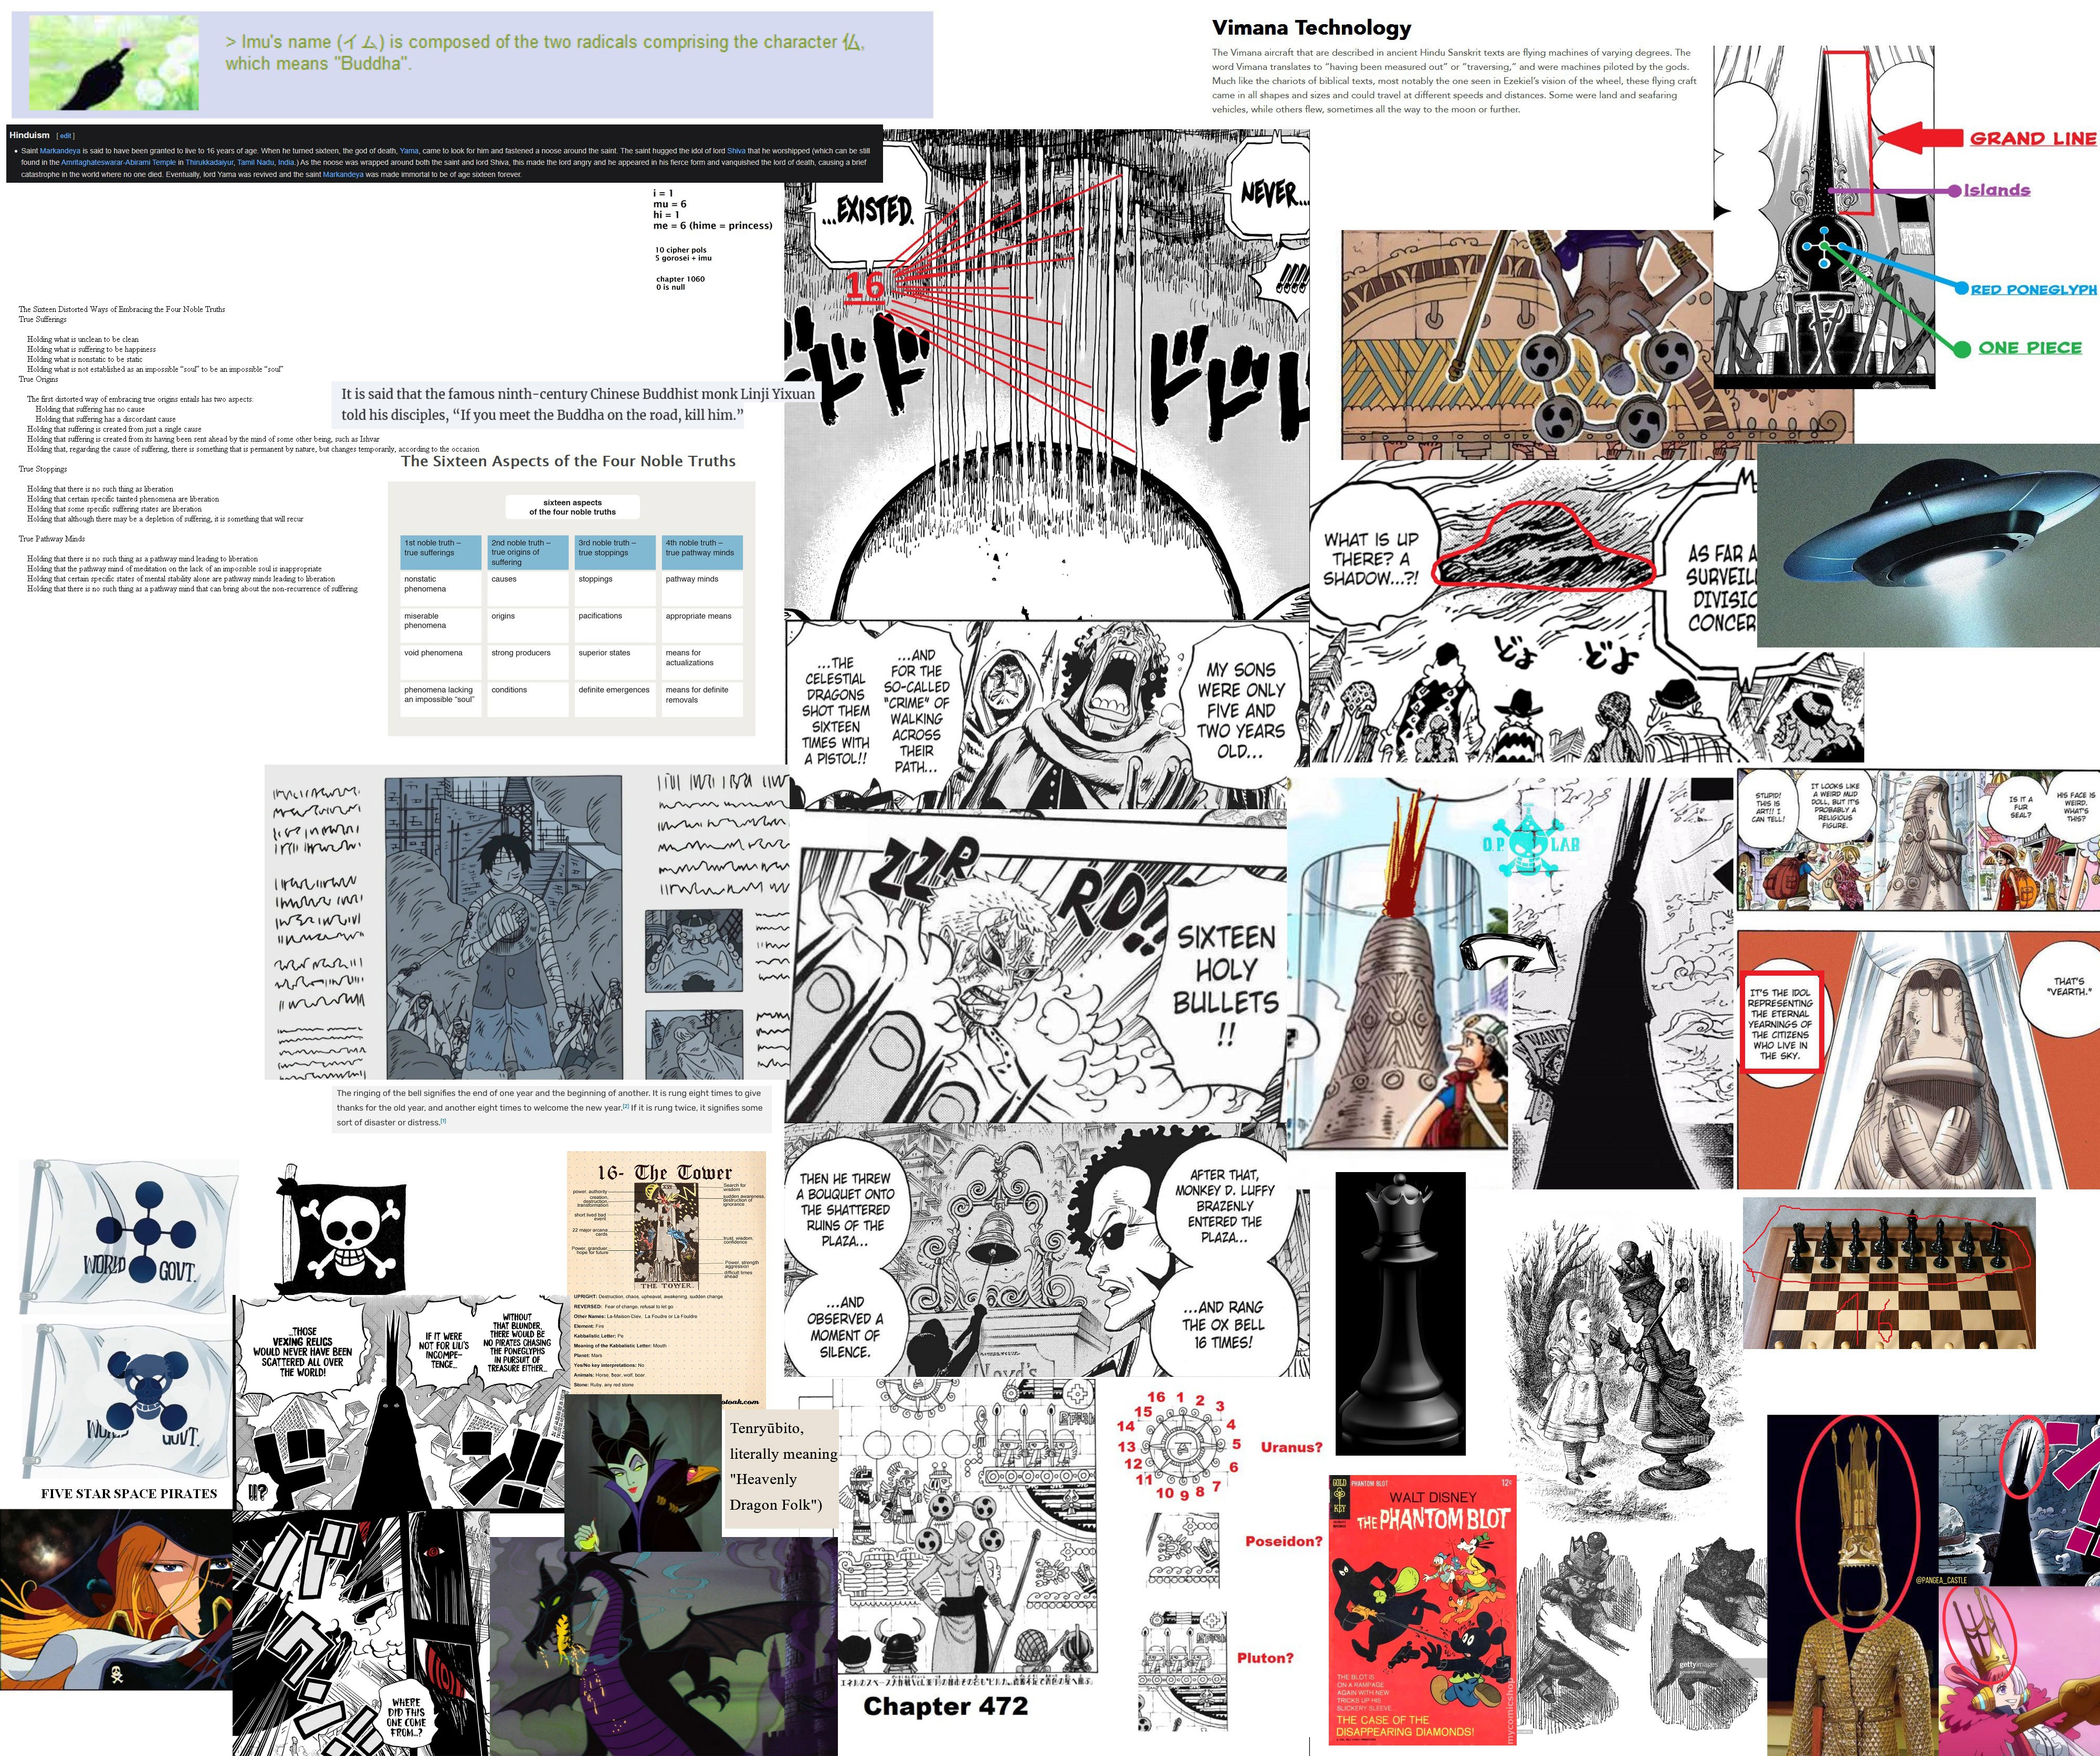Click the black Jolly Roger pirate flag

342,1230
